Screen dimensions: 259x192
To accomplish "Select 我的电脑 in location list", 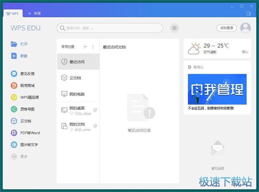I will pyautogui.click(x=78, y=94).
